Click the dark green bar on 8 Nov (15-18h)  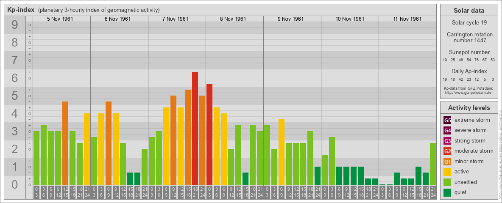tap(245, 179)
